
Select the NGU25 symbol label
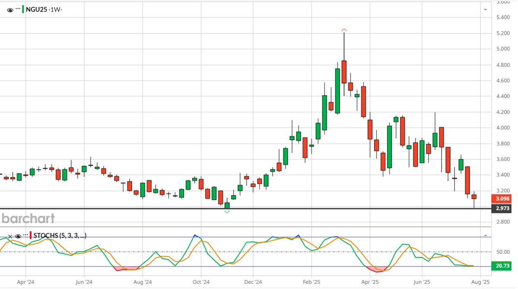[37, 9]
